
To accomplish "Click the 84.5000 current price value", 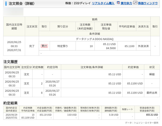I will (110, 48).
